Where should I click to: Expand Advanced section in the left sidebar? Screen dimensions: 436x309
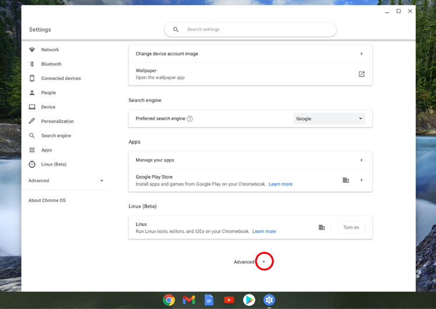tap(66, 181)
